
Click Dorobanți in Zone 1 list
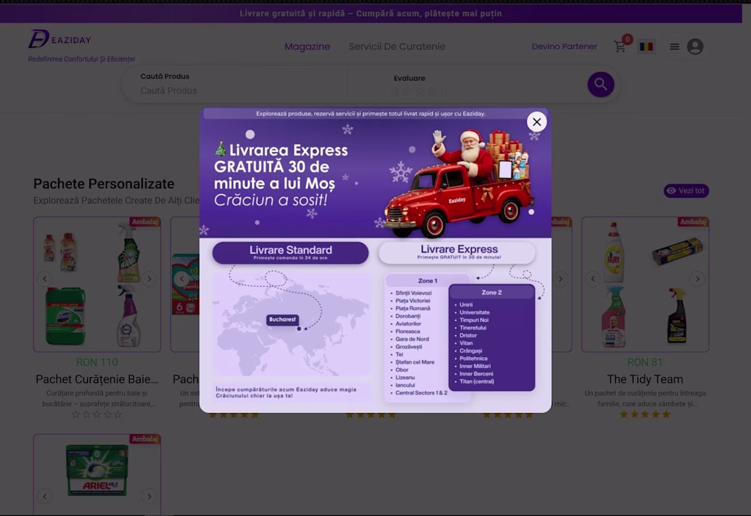[x=408, y=316]
